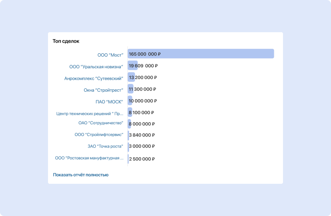Viewport: 331px width, 216px height.
Task: Open the ЗАО "Точка роста" deal
Action: (x=105, y=146)
